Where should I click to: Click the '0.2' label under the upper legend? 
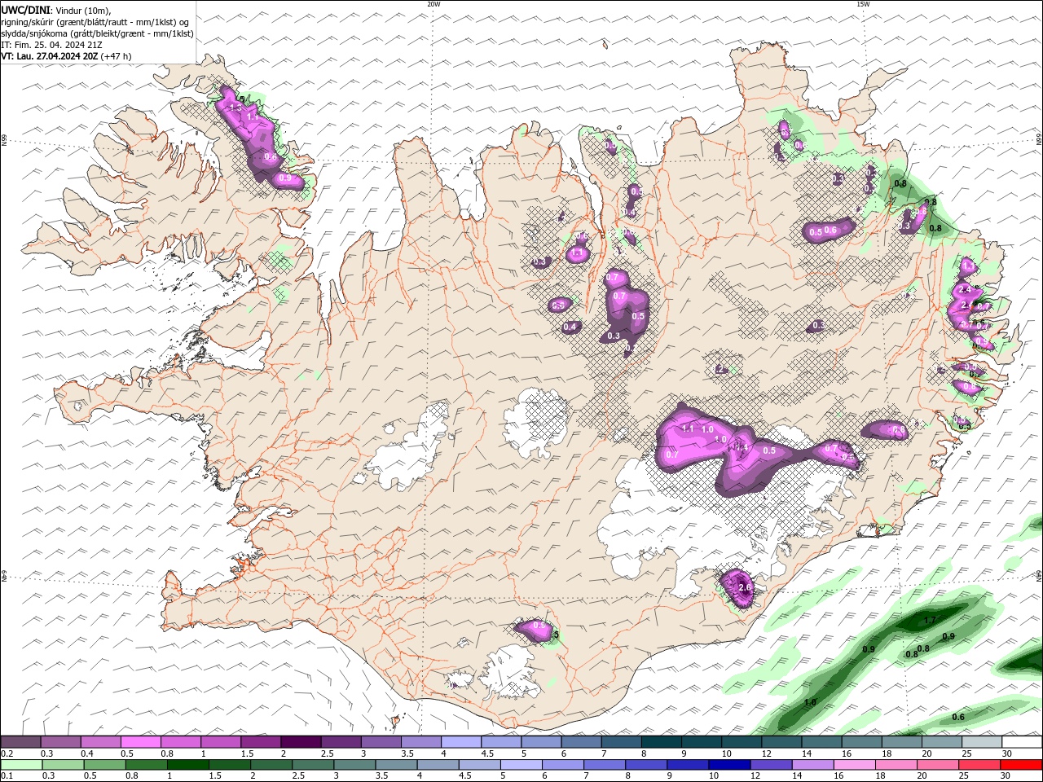tap(7, 753)
